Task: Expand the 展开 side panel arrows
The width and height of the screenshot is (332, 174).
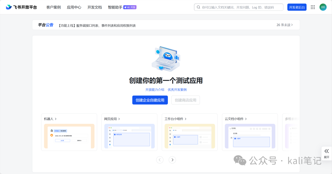Action: click(x=326, y=151)
